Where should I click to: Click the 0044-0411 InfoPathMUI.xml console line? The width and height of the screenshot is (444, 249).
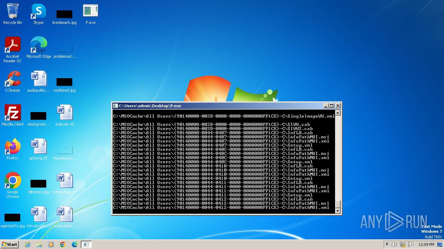pyautogui.click(x=221, y=191)
